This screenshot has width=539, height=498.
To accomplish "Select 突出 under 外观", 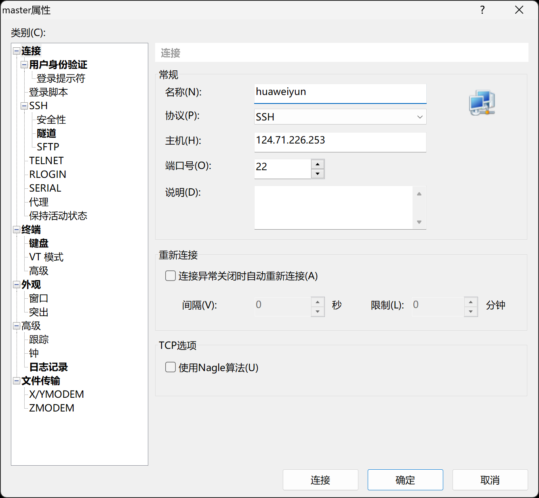I will pos(39,312).
